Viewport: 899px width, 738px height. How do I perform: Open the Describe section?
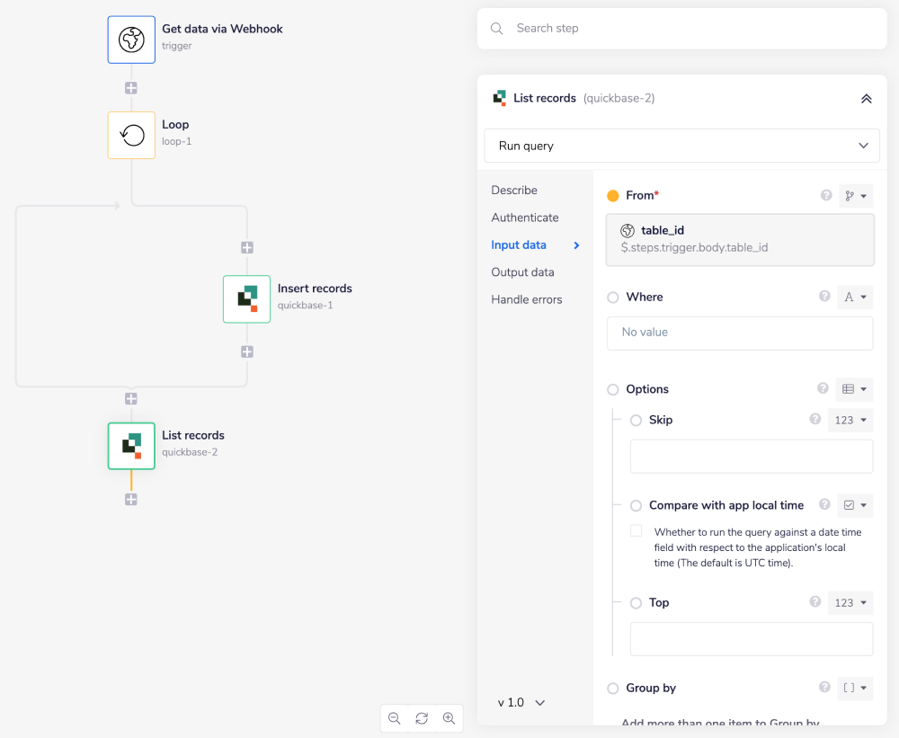514,191
